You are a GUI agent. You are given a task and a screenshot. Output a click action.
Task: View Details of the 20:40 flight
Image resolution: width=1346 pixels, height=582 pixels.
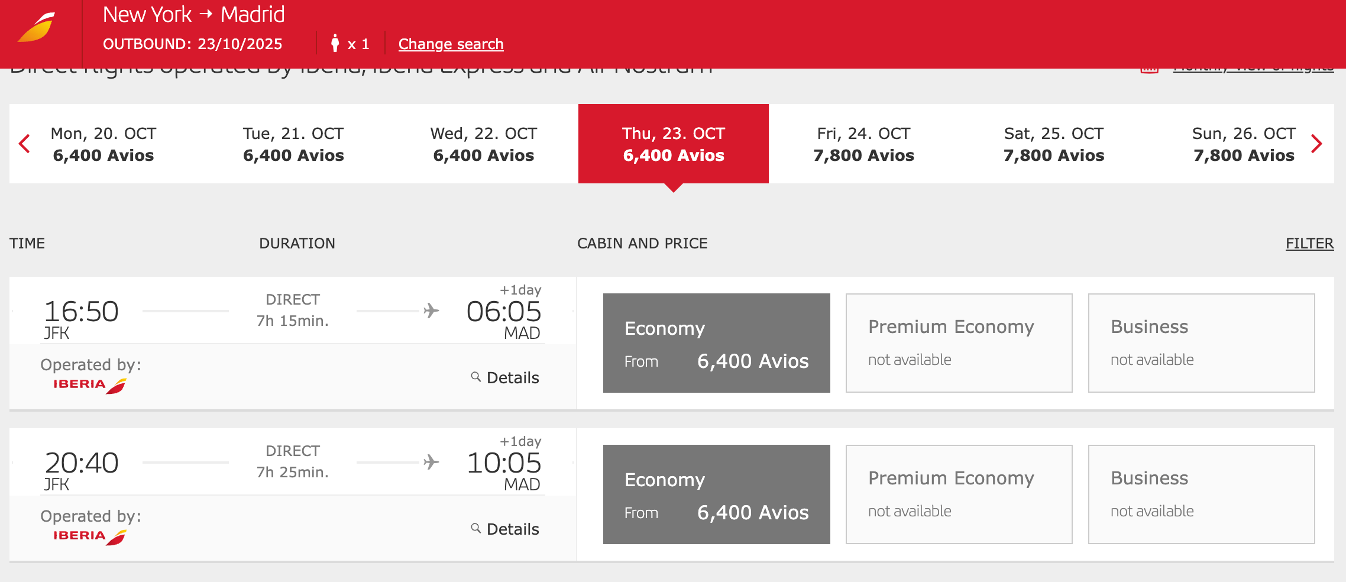pos(512,529)
